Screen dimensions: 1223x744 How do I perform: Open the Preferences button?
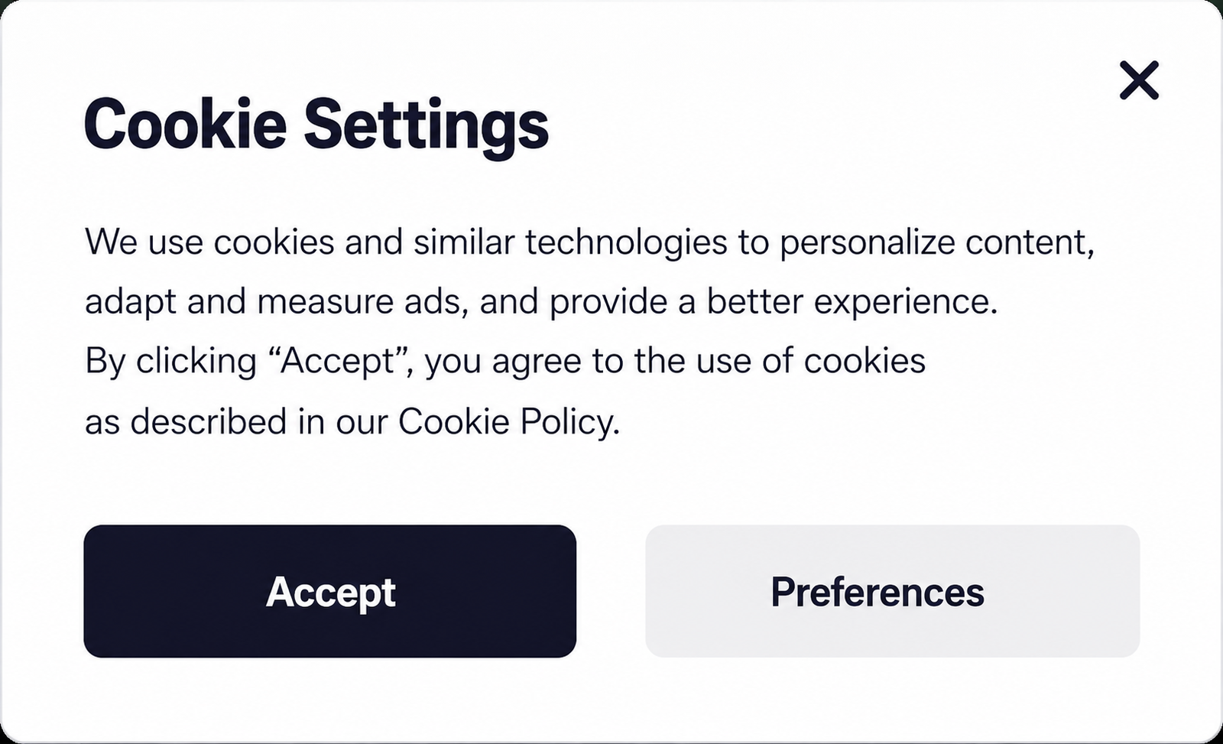coord(892,591)
